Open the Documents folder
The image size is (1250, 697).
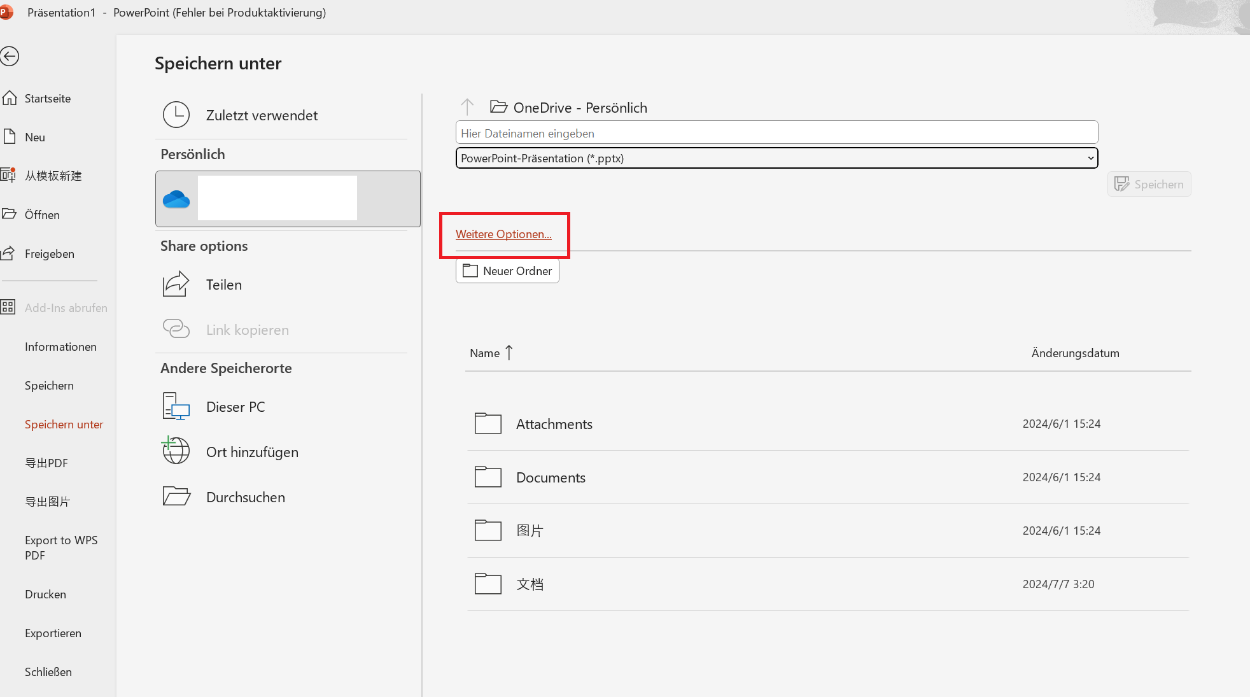point(551,477)
